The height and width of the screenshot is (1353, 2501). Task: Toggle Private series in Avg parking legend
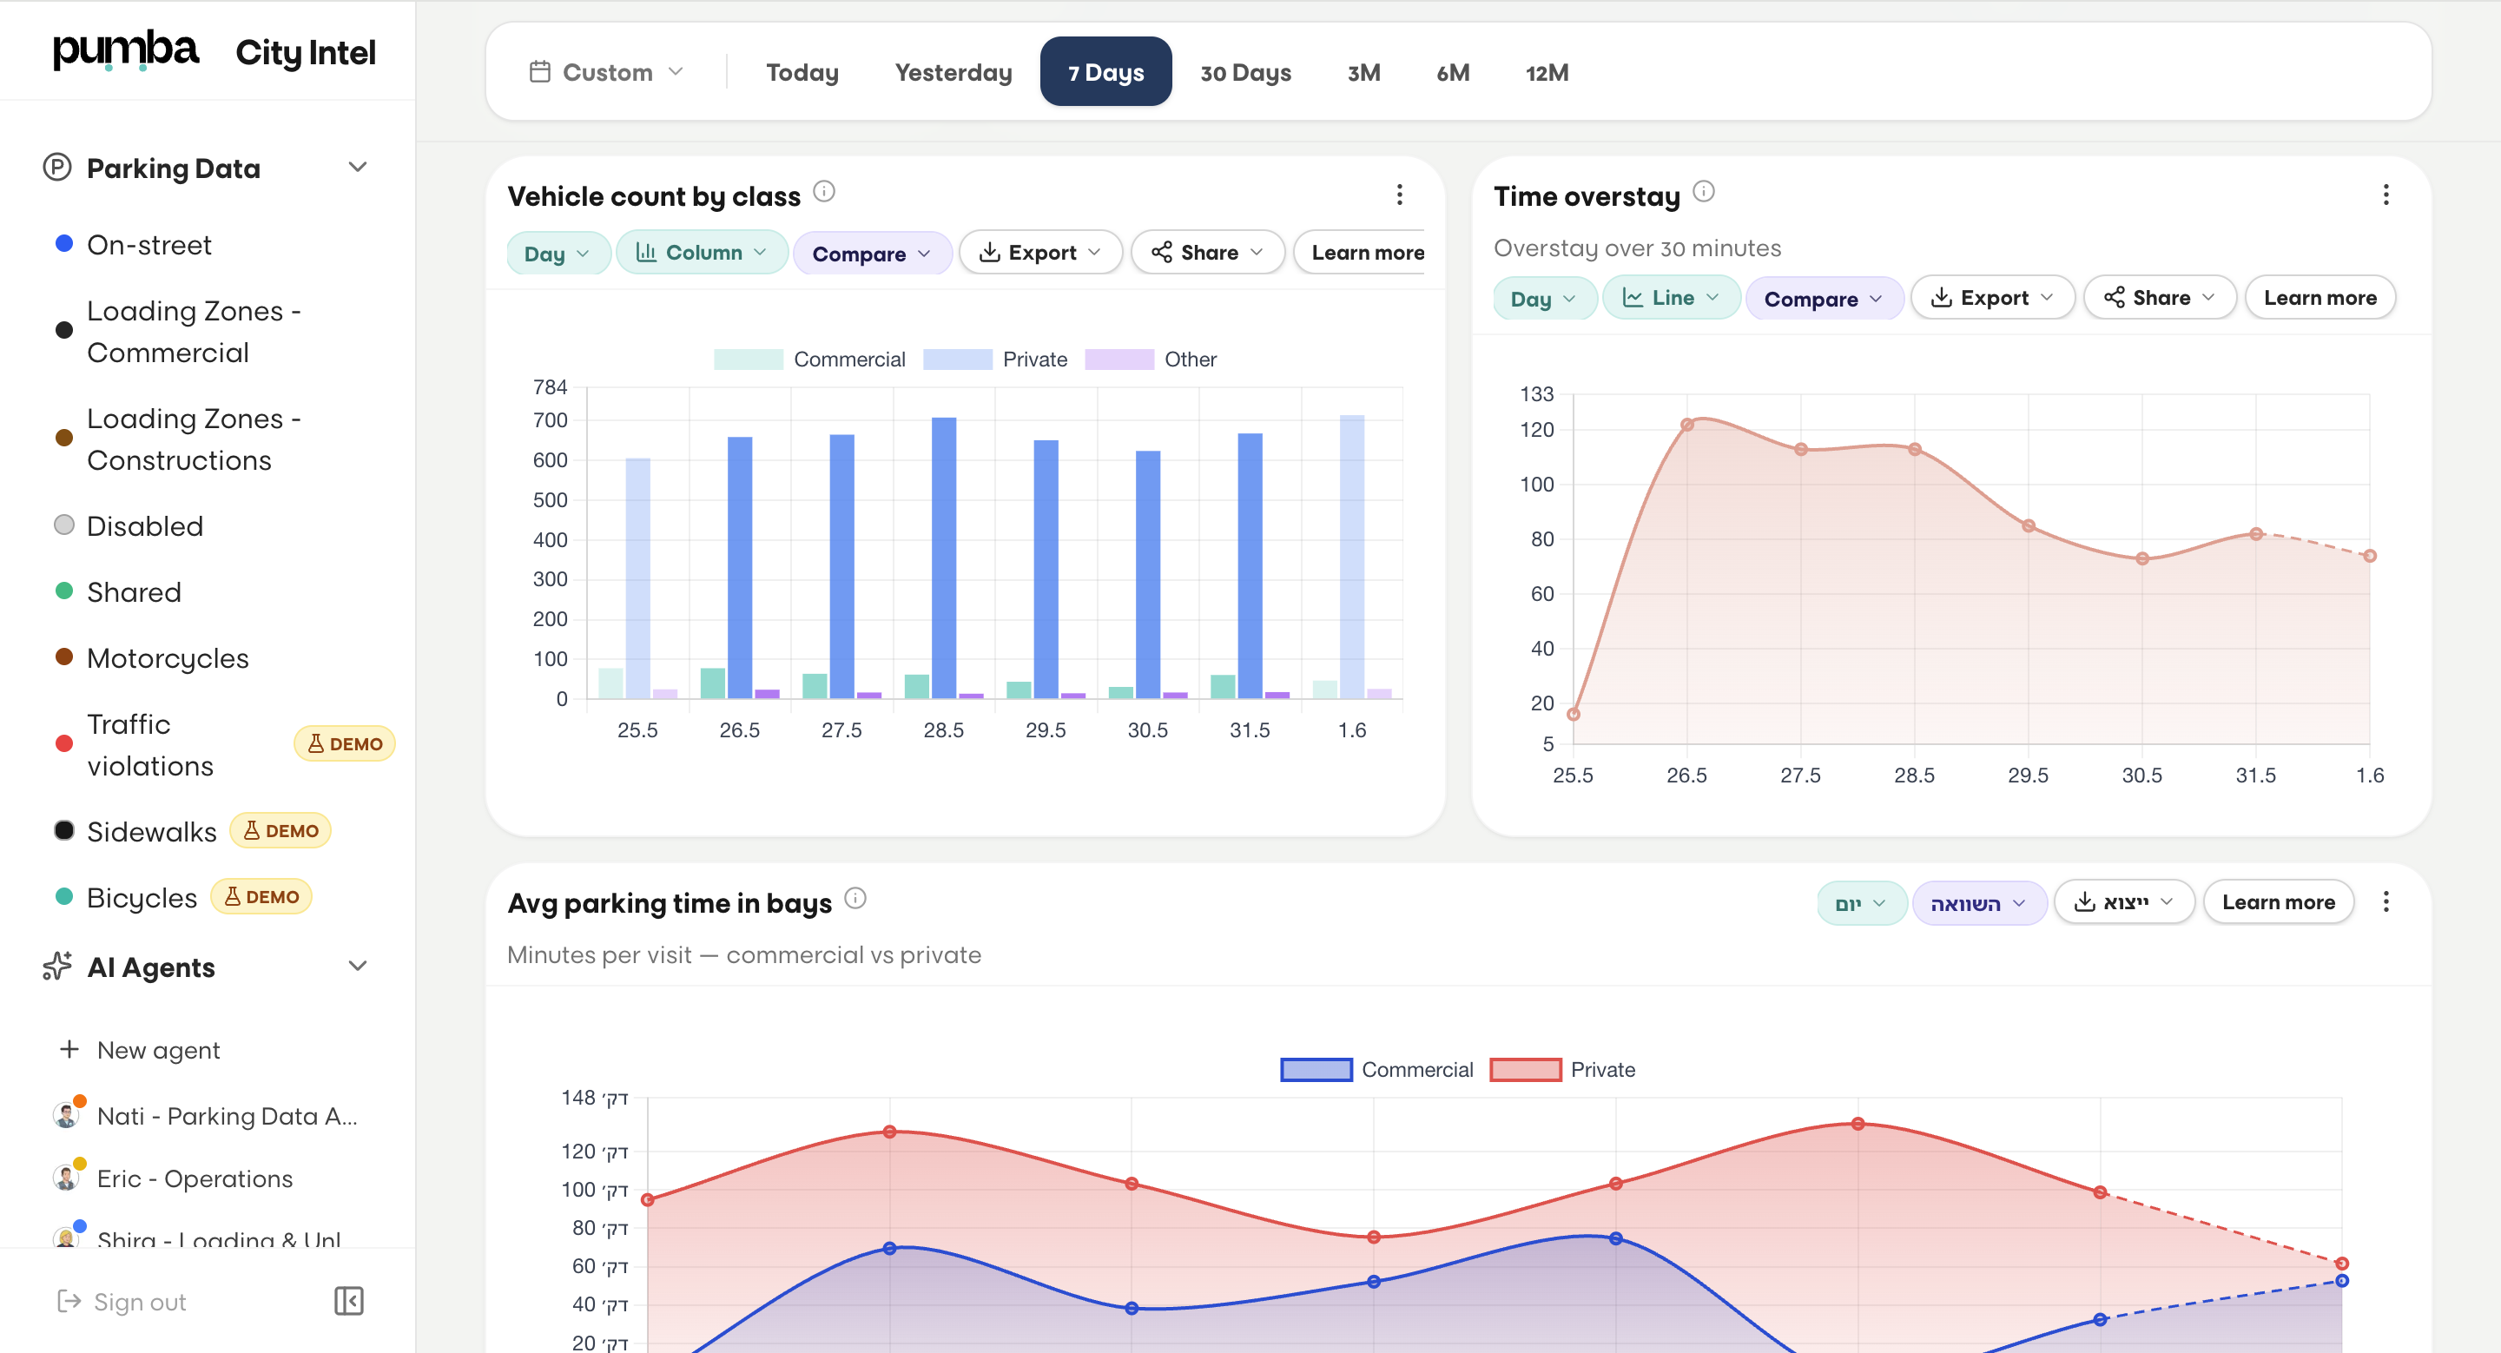1562,1070
